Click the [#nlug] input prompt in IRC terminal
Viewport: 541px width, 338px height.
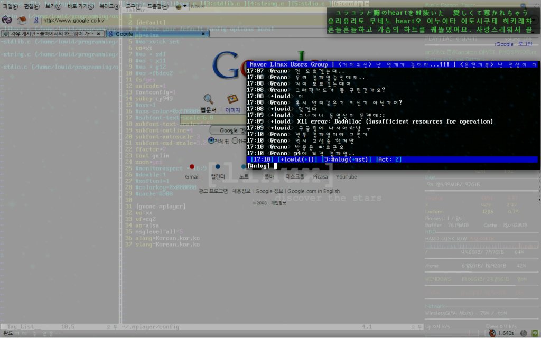(x=259, y=166)
